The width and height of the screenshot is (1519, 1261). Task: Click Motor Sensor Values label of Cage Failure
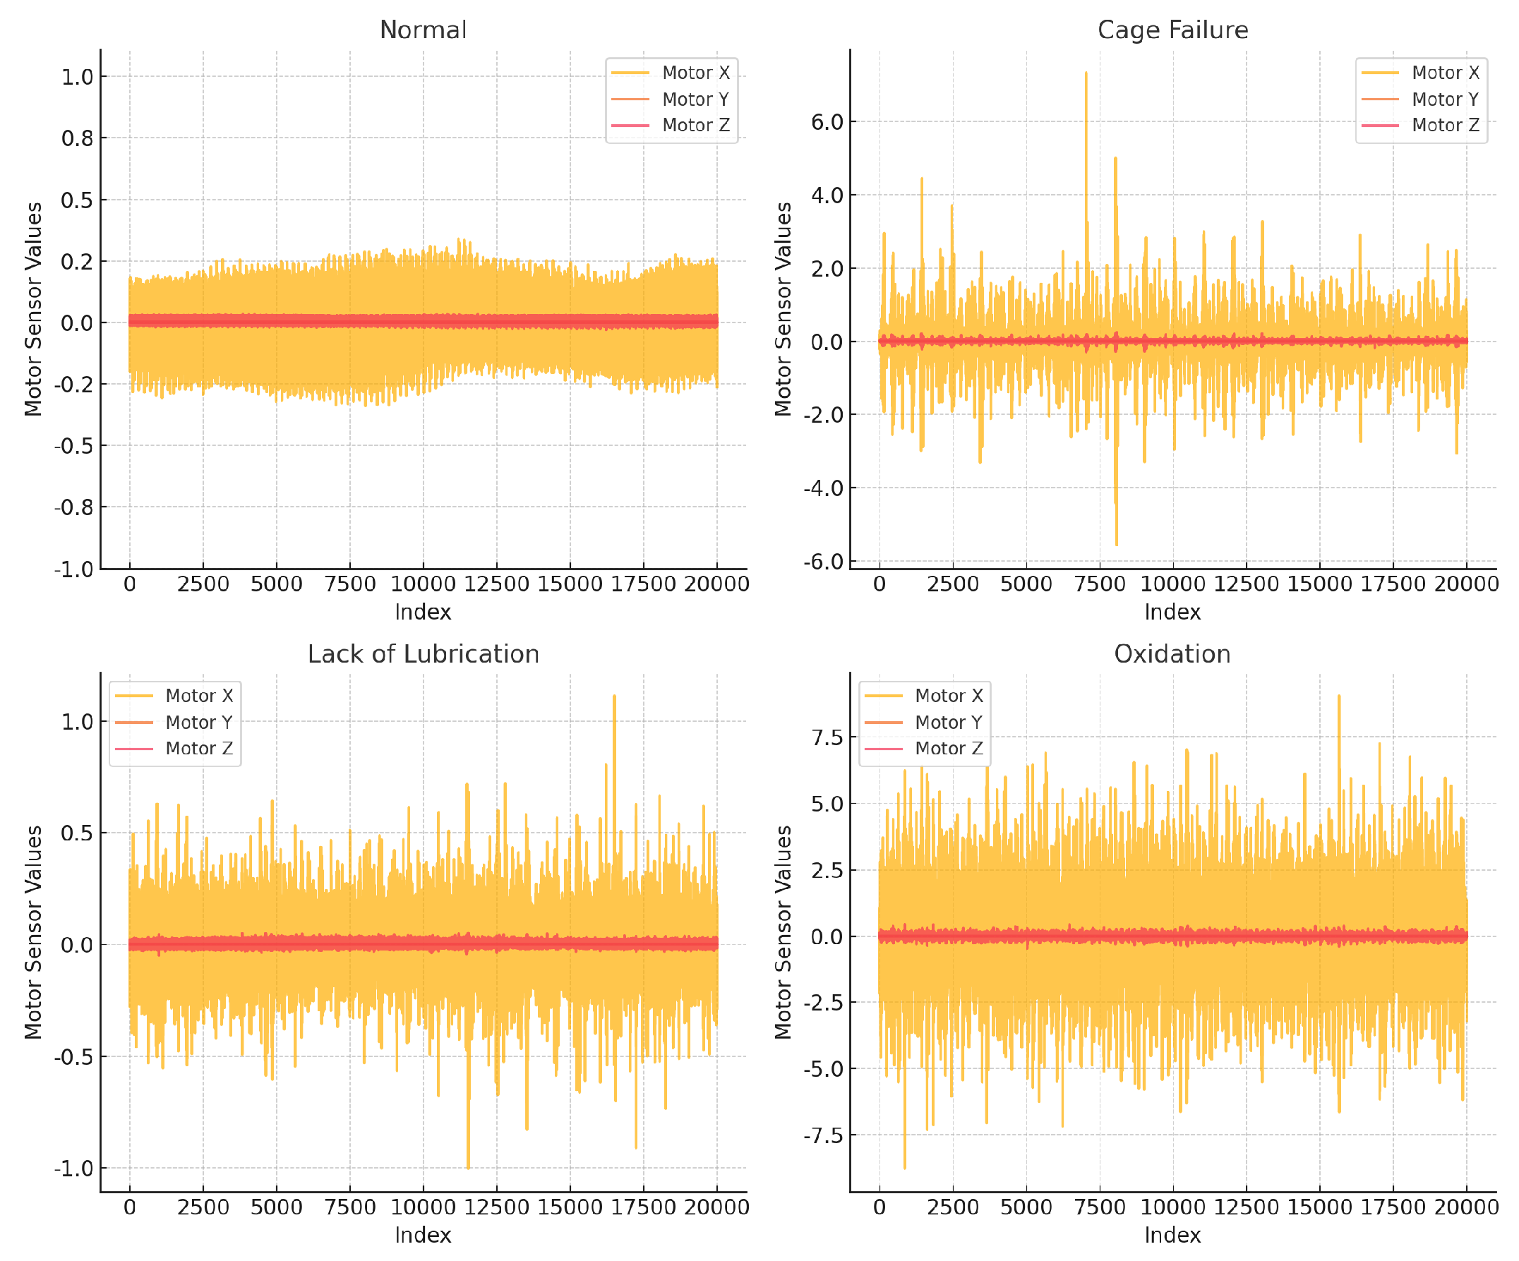tap(783, 310)
